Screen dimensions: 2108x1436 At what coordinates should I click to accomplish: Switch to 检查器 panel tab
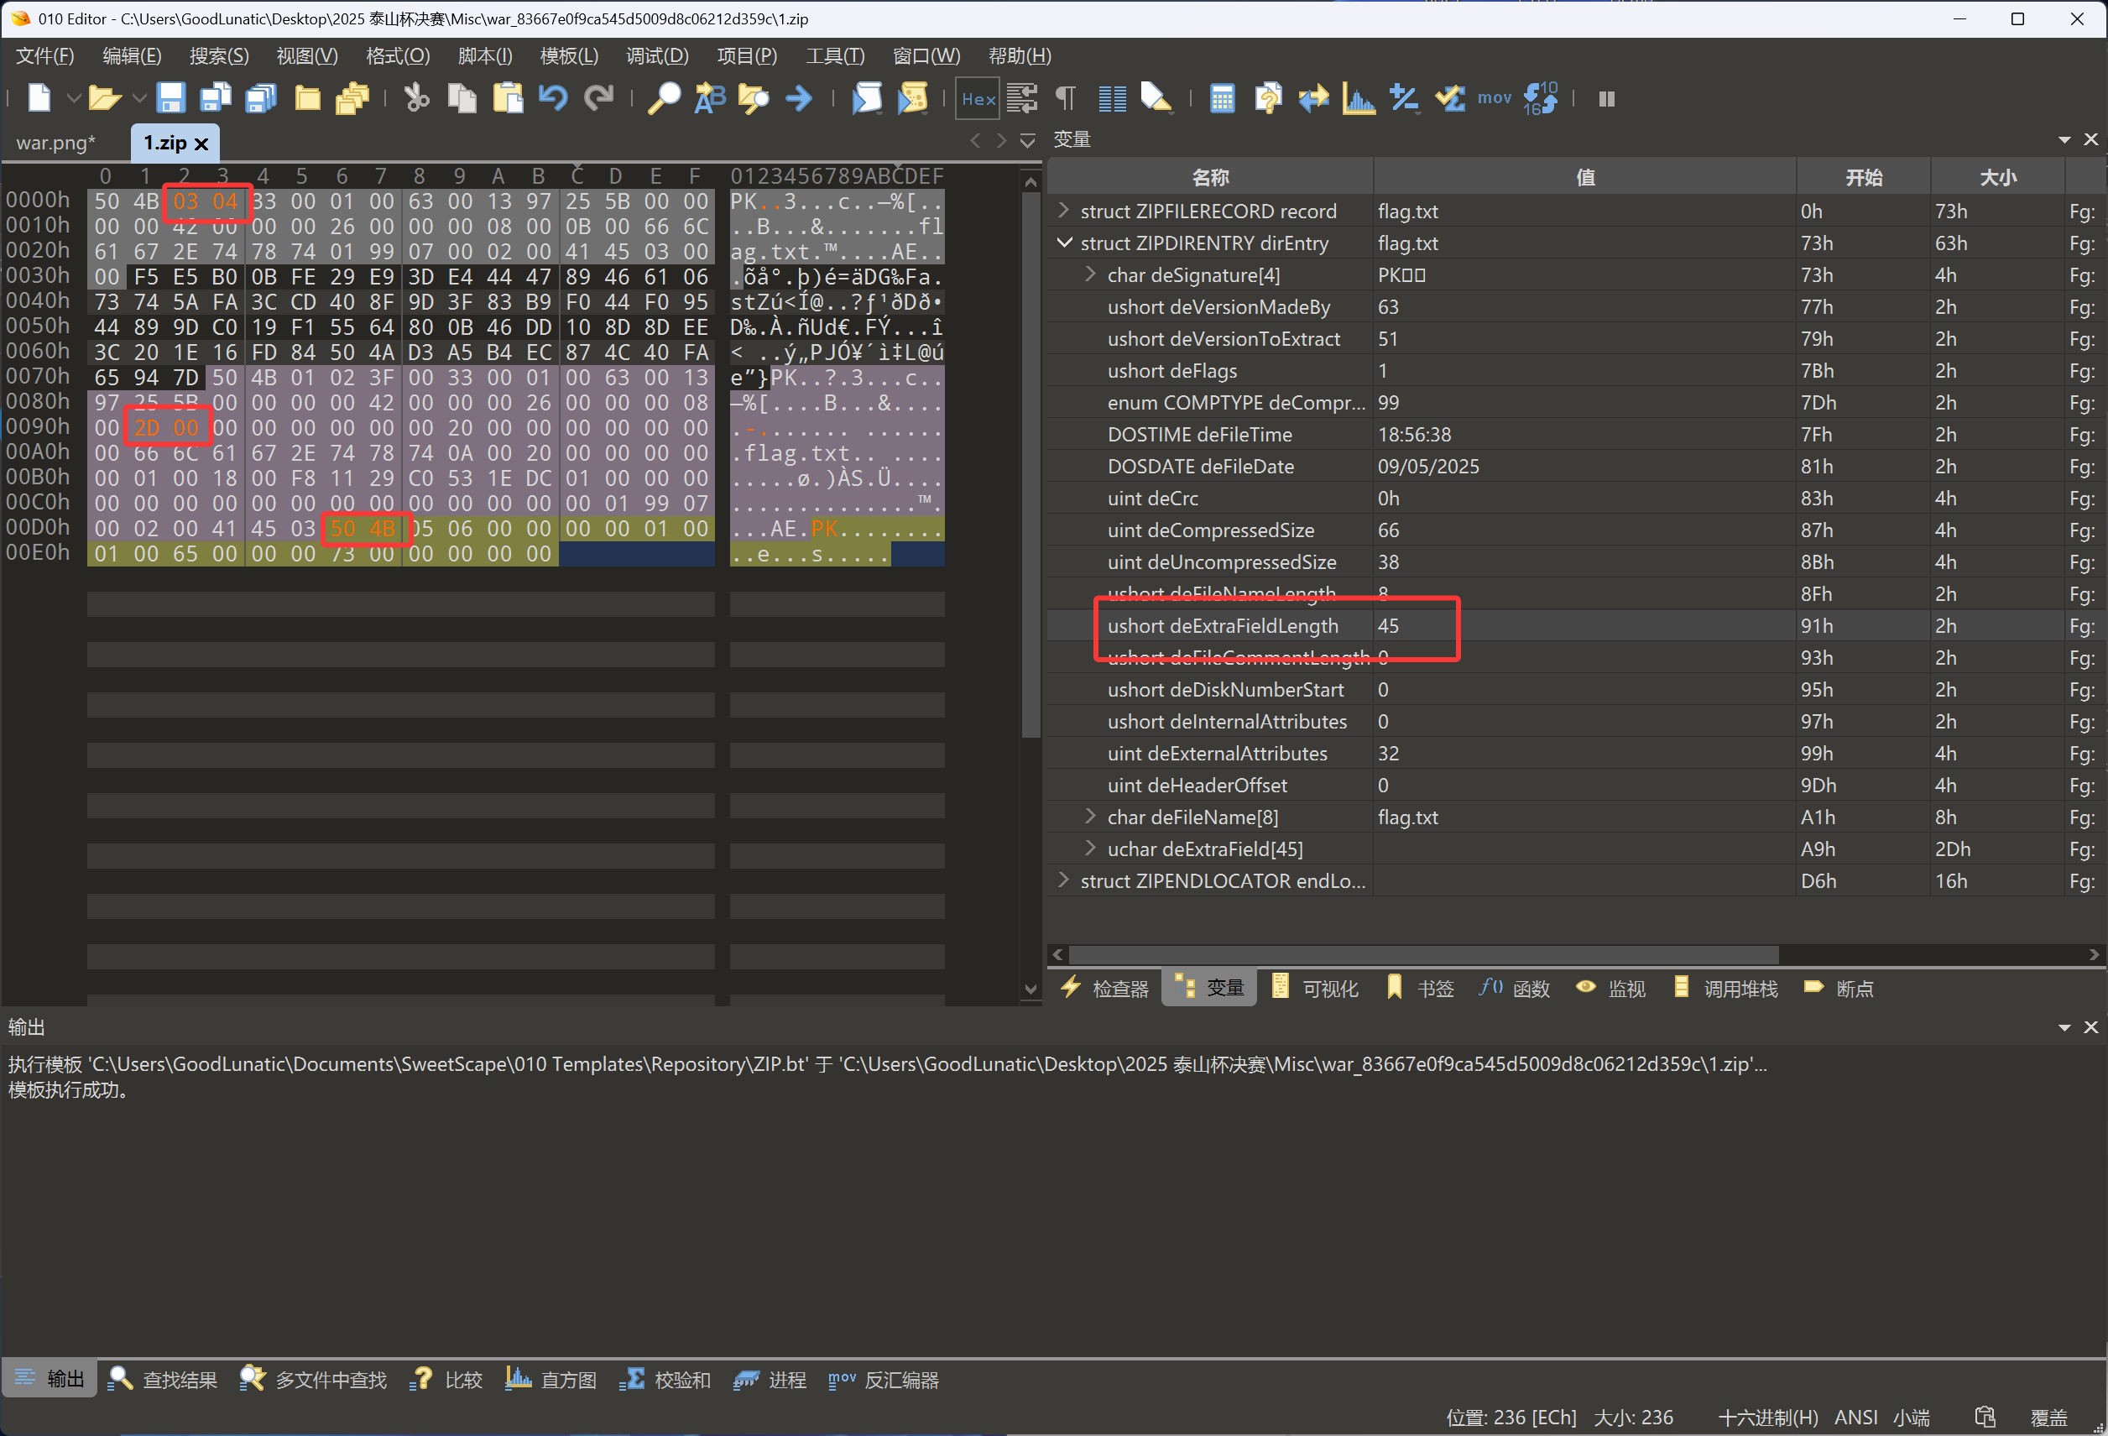tap(1105, 988)
